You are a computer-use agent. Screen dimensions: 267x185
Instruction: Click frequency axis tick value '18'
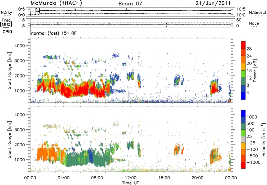pyautogui.click(x=22, y=20)
